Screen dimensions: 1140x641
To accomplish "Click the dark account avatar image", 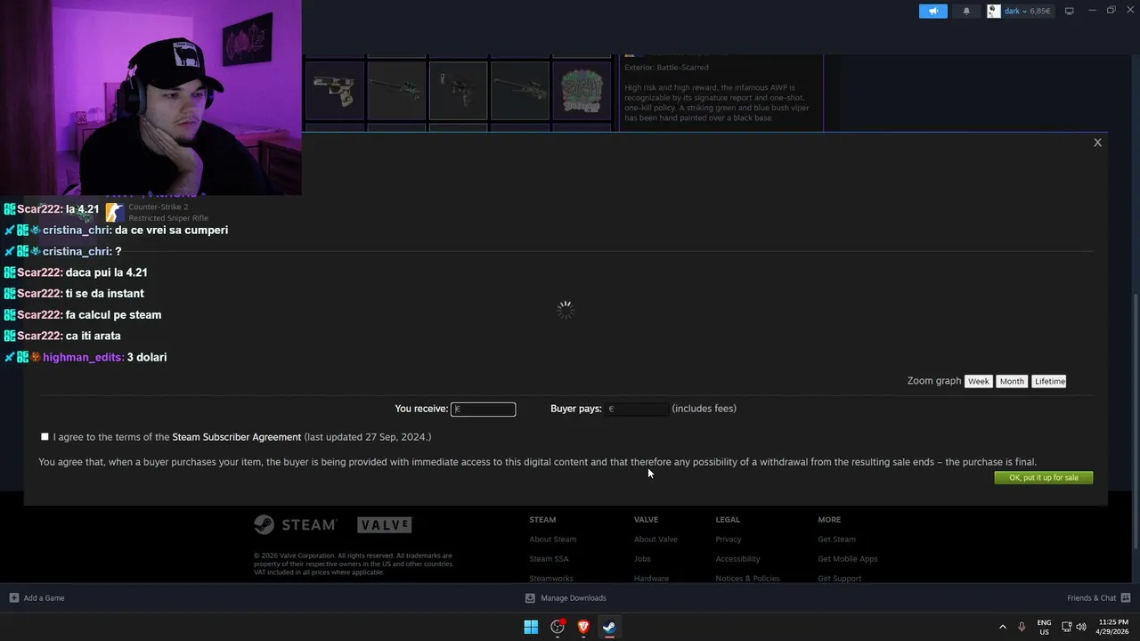I will (993, 11).
